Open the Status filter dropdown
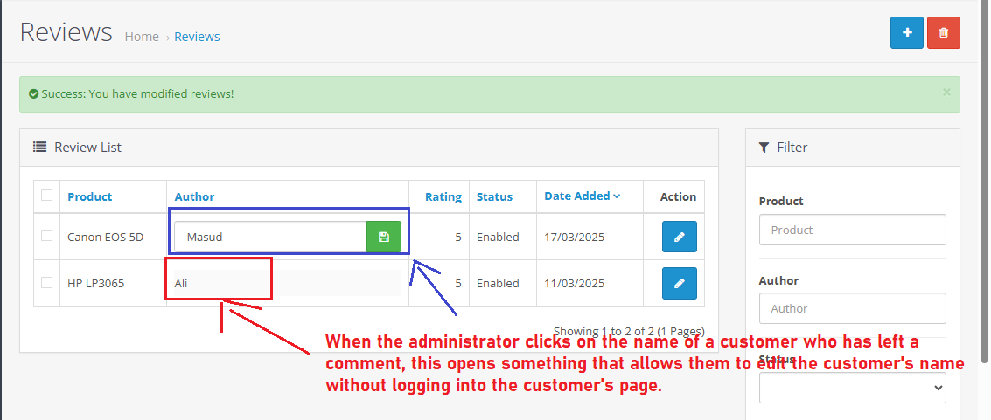The height and width of the screenshot is (420, 991). [x=852, y=388]
